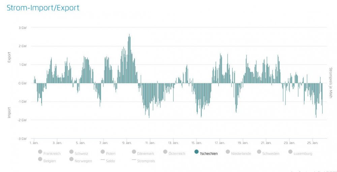Click the 17. Jan. date axis label
337x172 pixels.
pos(220,143)
